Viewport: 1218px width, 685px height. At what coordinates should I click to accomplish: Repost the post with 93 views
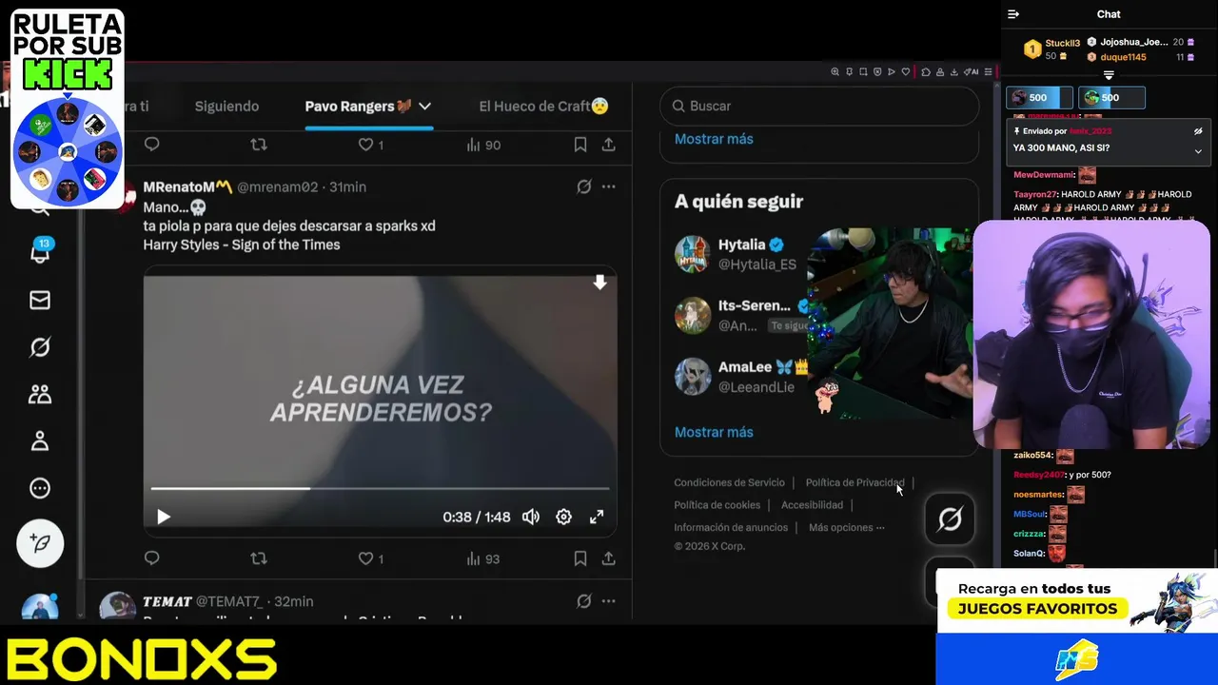click(258, 558)
